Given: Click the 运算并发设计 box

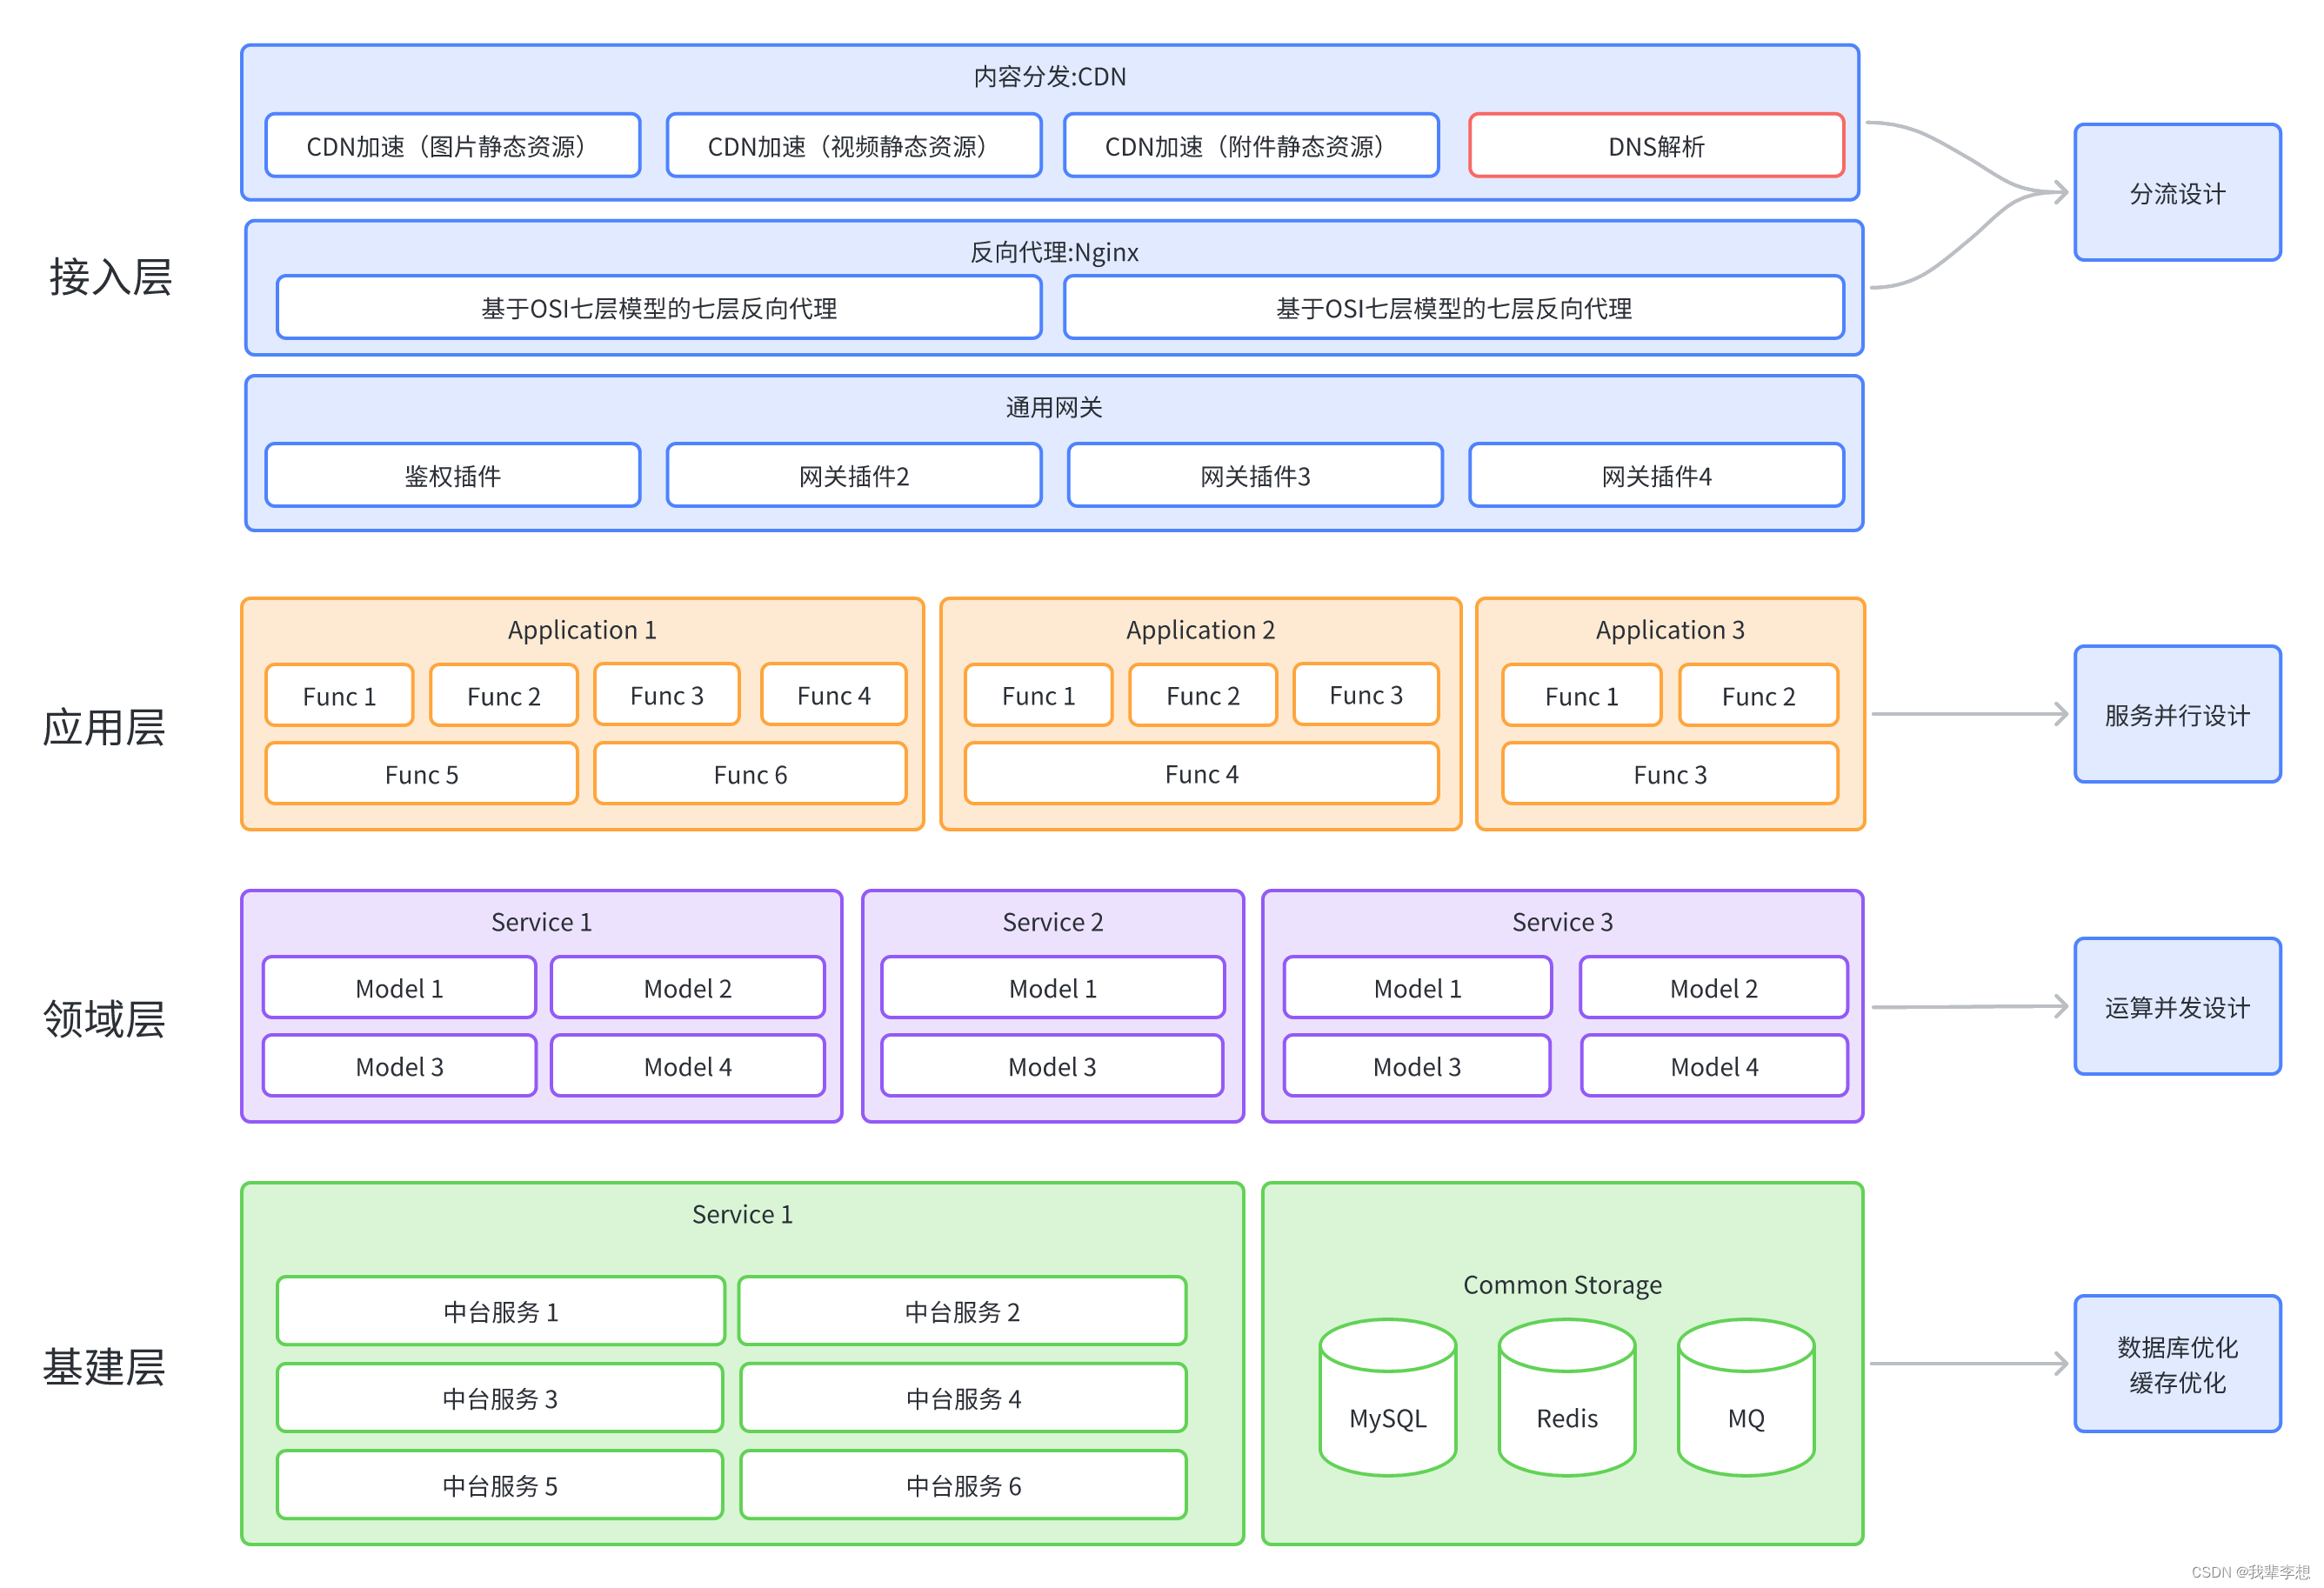Looking at the screenshot, I should click(x=2177, y=1007).
